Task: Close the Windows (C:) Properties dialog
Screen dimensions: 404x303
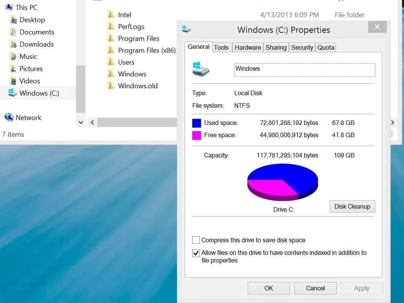Action: click(377, 27)
